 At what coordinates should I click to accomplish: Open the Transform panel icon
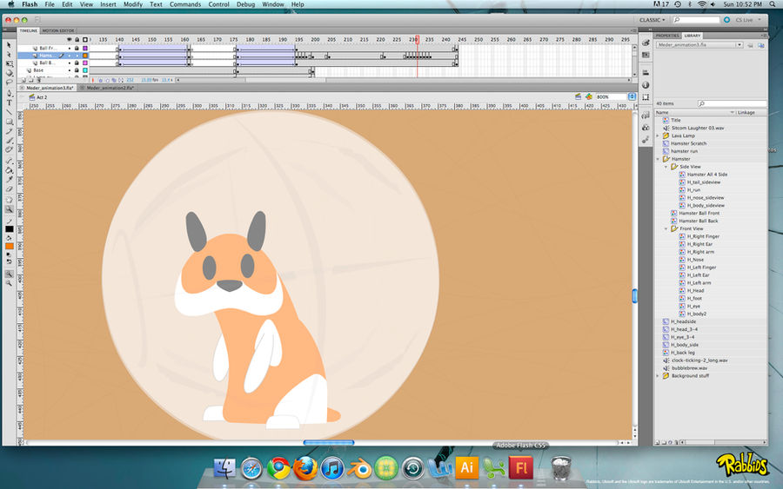click(646, 97)
